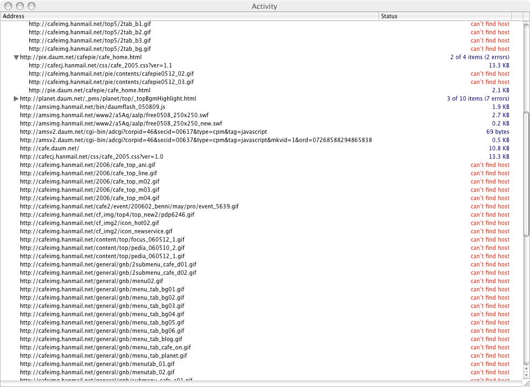Select the cafe_top_m03.gif row
This screenshot has height=387, width=530.
point(262,190)
